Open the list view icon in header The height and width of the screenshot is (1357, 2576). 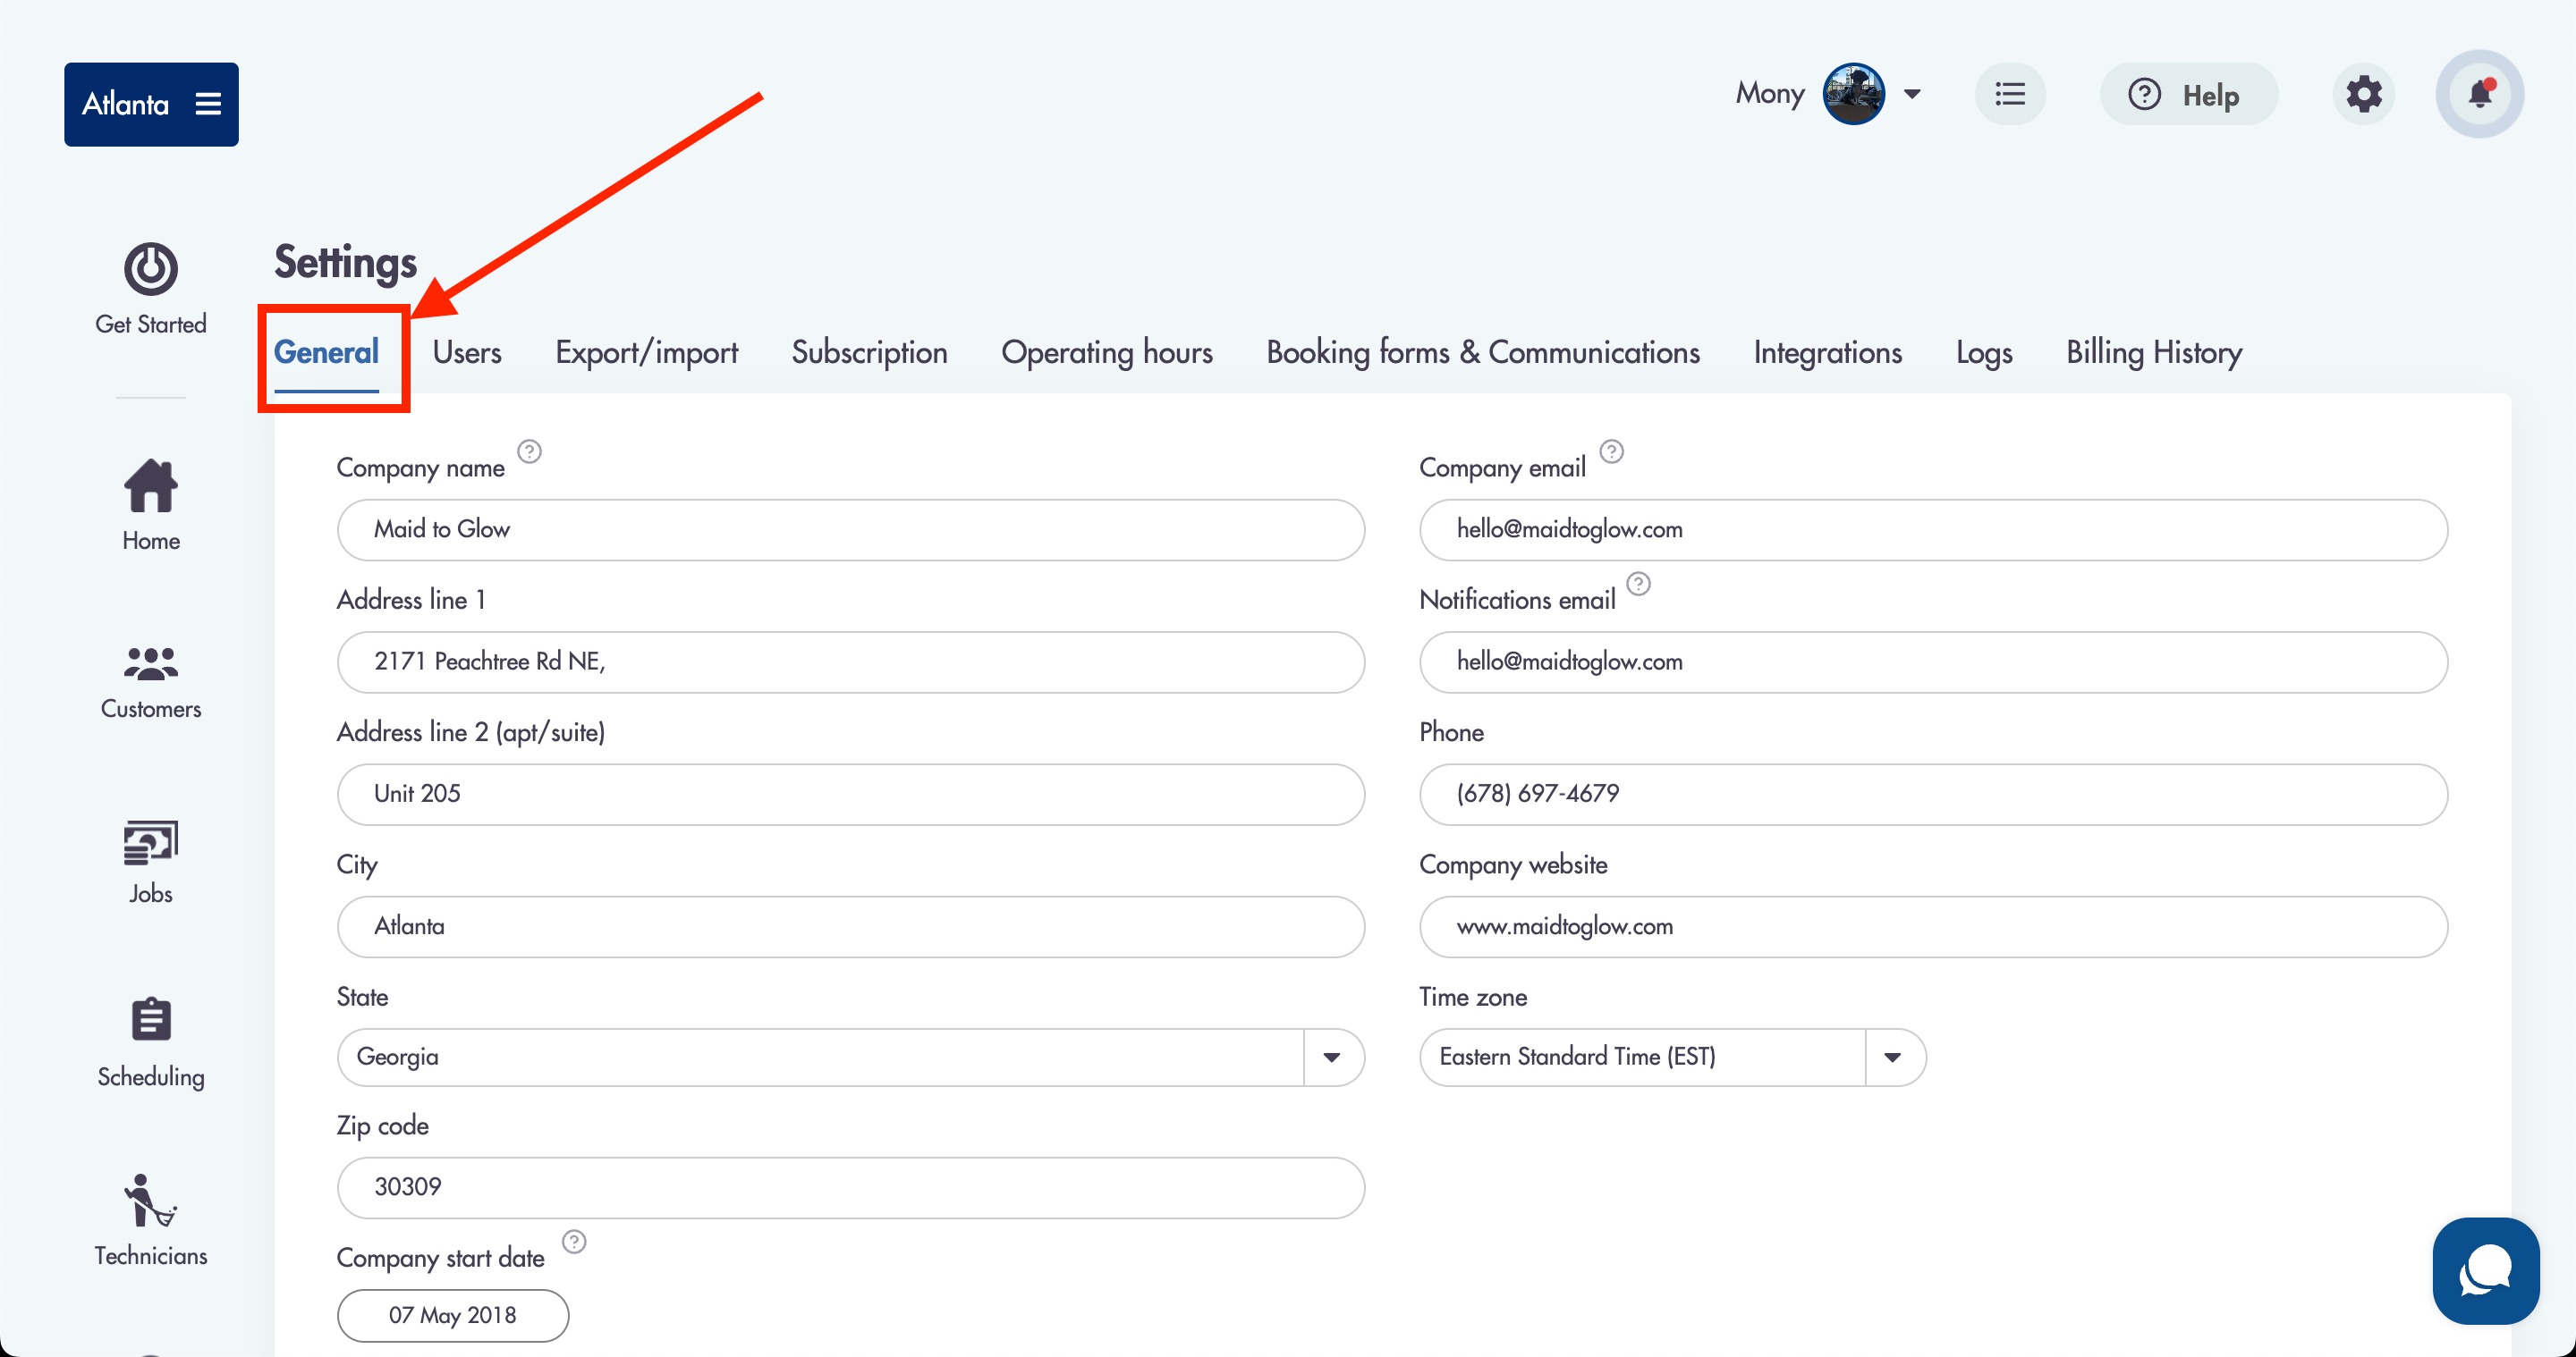[x=2010, y=95]
